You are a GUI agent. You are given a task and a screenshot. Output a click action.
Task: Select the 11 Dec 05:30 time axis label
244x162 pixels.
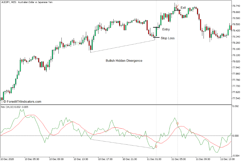(x=178, y=159)
